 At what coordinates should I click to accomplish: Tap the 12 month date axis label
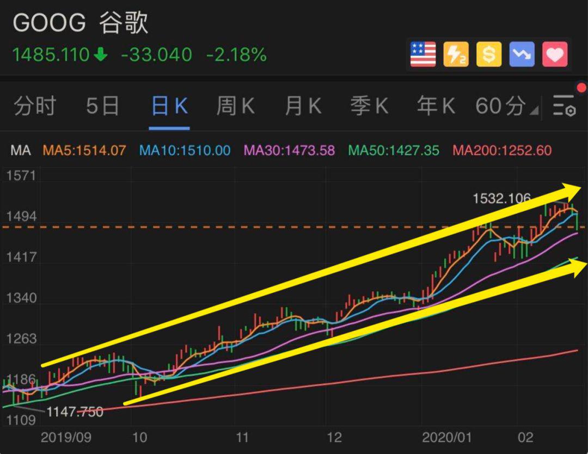click(x=334, y=438)
